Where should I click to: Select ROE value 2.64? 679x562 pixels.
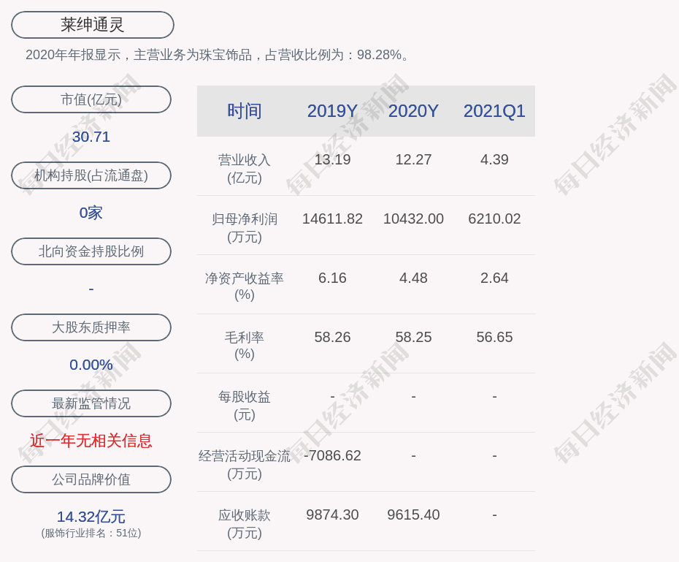[494, 278]
